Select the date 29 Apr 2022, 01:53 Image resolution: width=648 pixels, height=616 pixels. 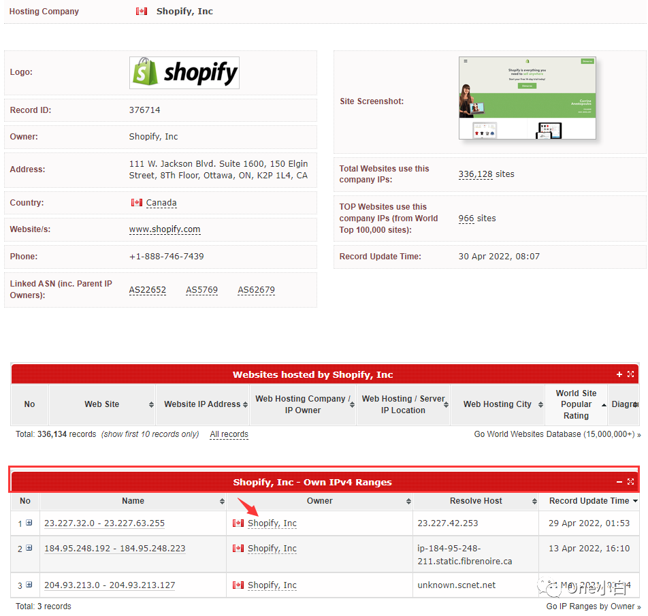tap(589, 523)
